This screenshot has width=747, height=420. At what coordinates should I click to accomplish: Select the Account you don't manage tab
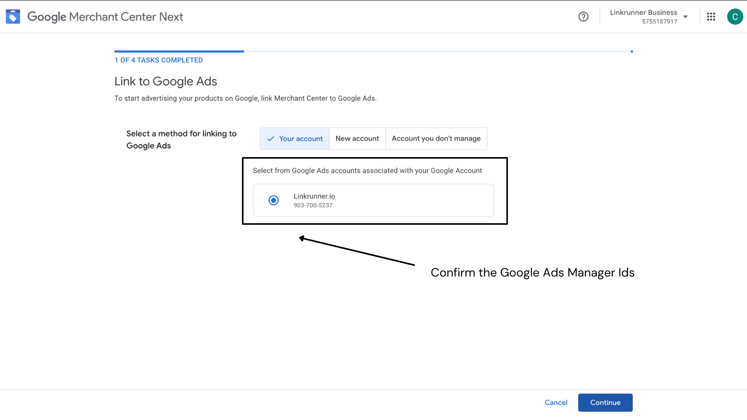tap(436, 138)
